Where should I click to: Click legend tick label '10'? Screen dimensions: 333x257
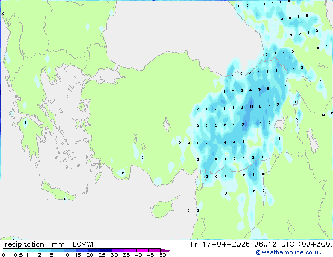point(66,255)
